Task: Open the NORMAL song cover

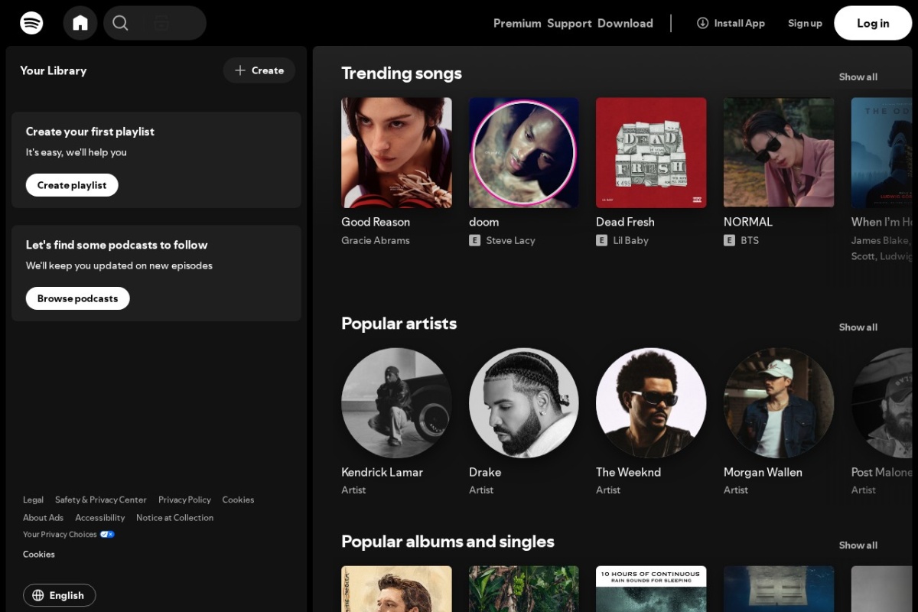Action: [779, 152]
